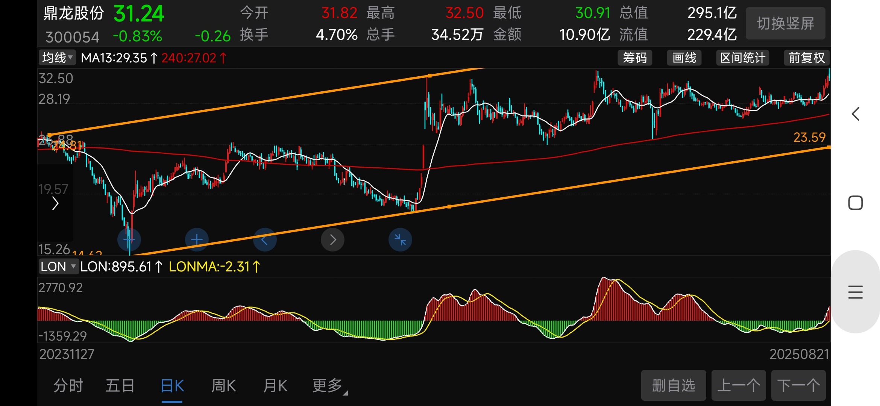Expand left side panel chevron
The image size is (880, 406).
[x=55, y=203]
